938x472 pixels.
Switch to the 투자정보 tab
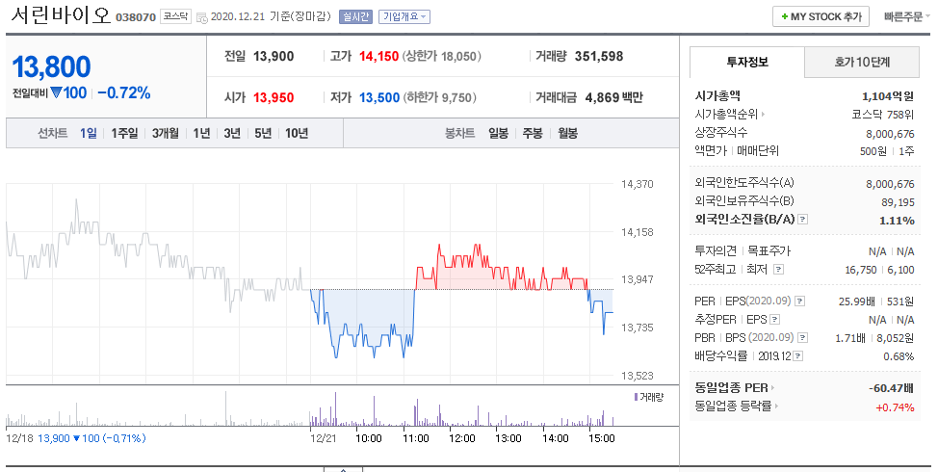pos(747,62)
